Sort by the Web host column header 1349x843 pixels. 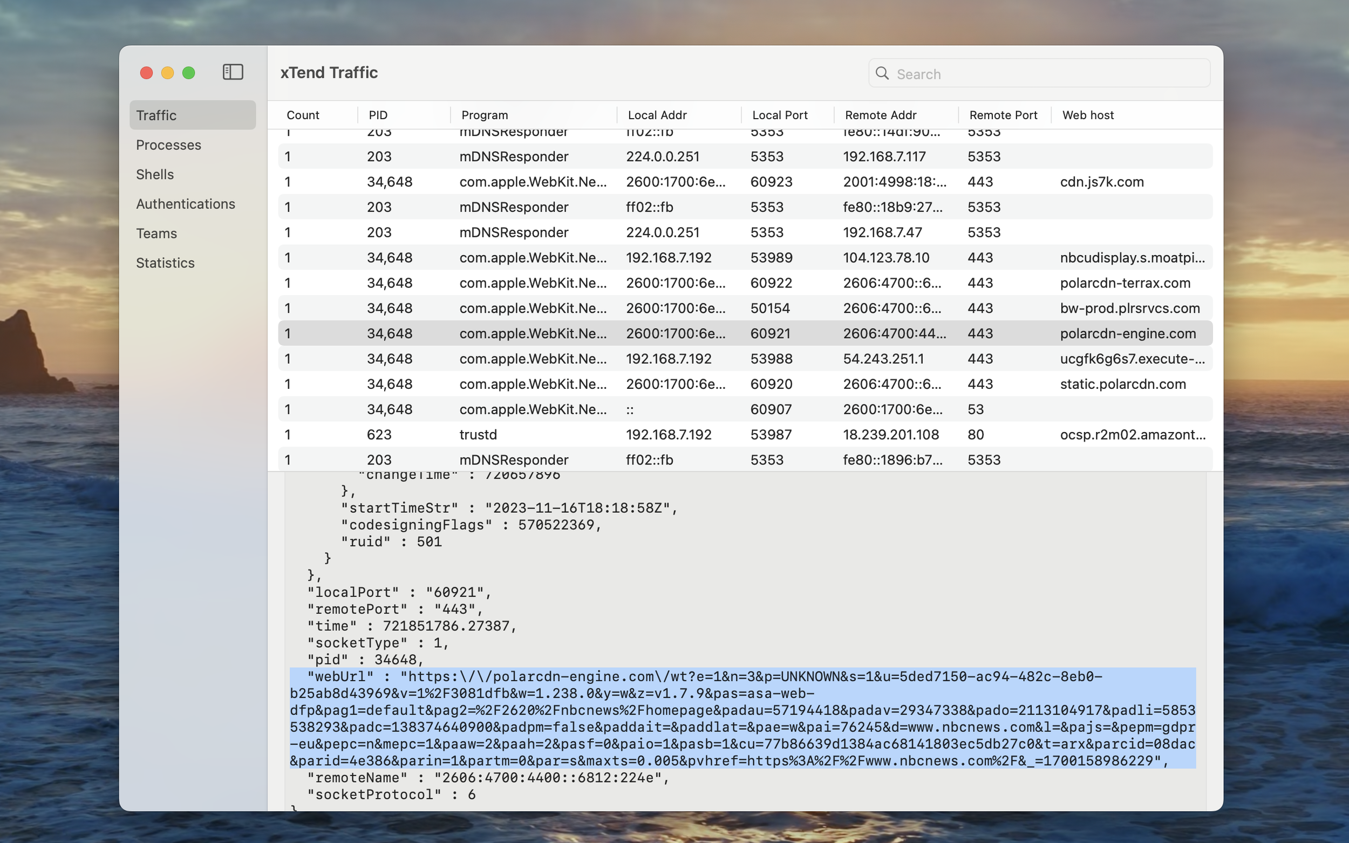(1087, 115)
